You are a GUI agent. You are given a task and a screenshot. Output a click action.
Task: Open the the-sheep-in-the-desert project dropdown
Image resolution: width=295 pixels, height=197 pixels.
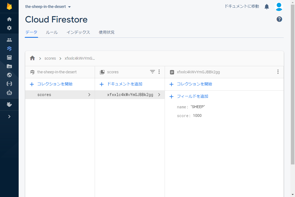coord(48,7)
